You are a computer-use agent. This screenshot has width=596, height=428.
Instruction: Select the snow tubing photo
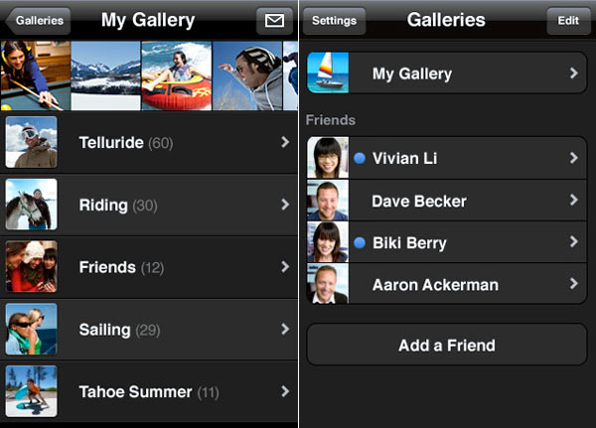(176, 75)
